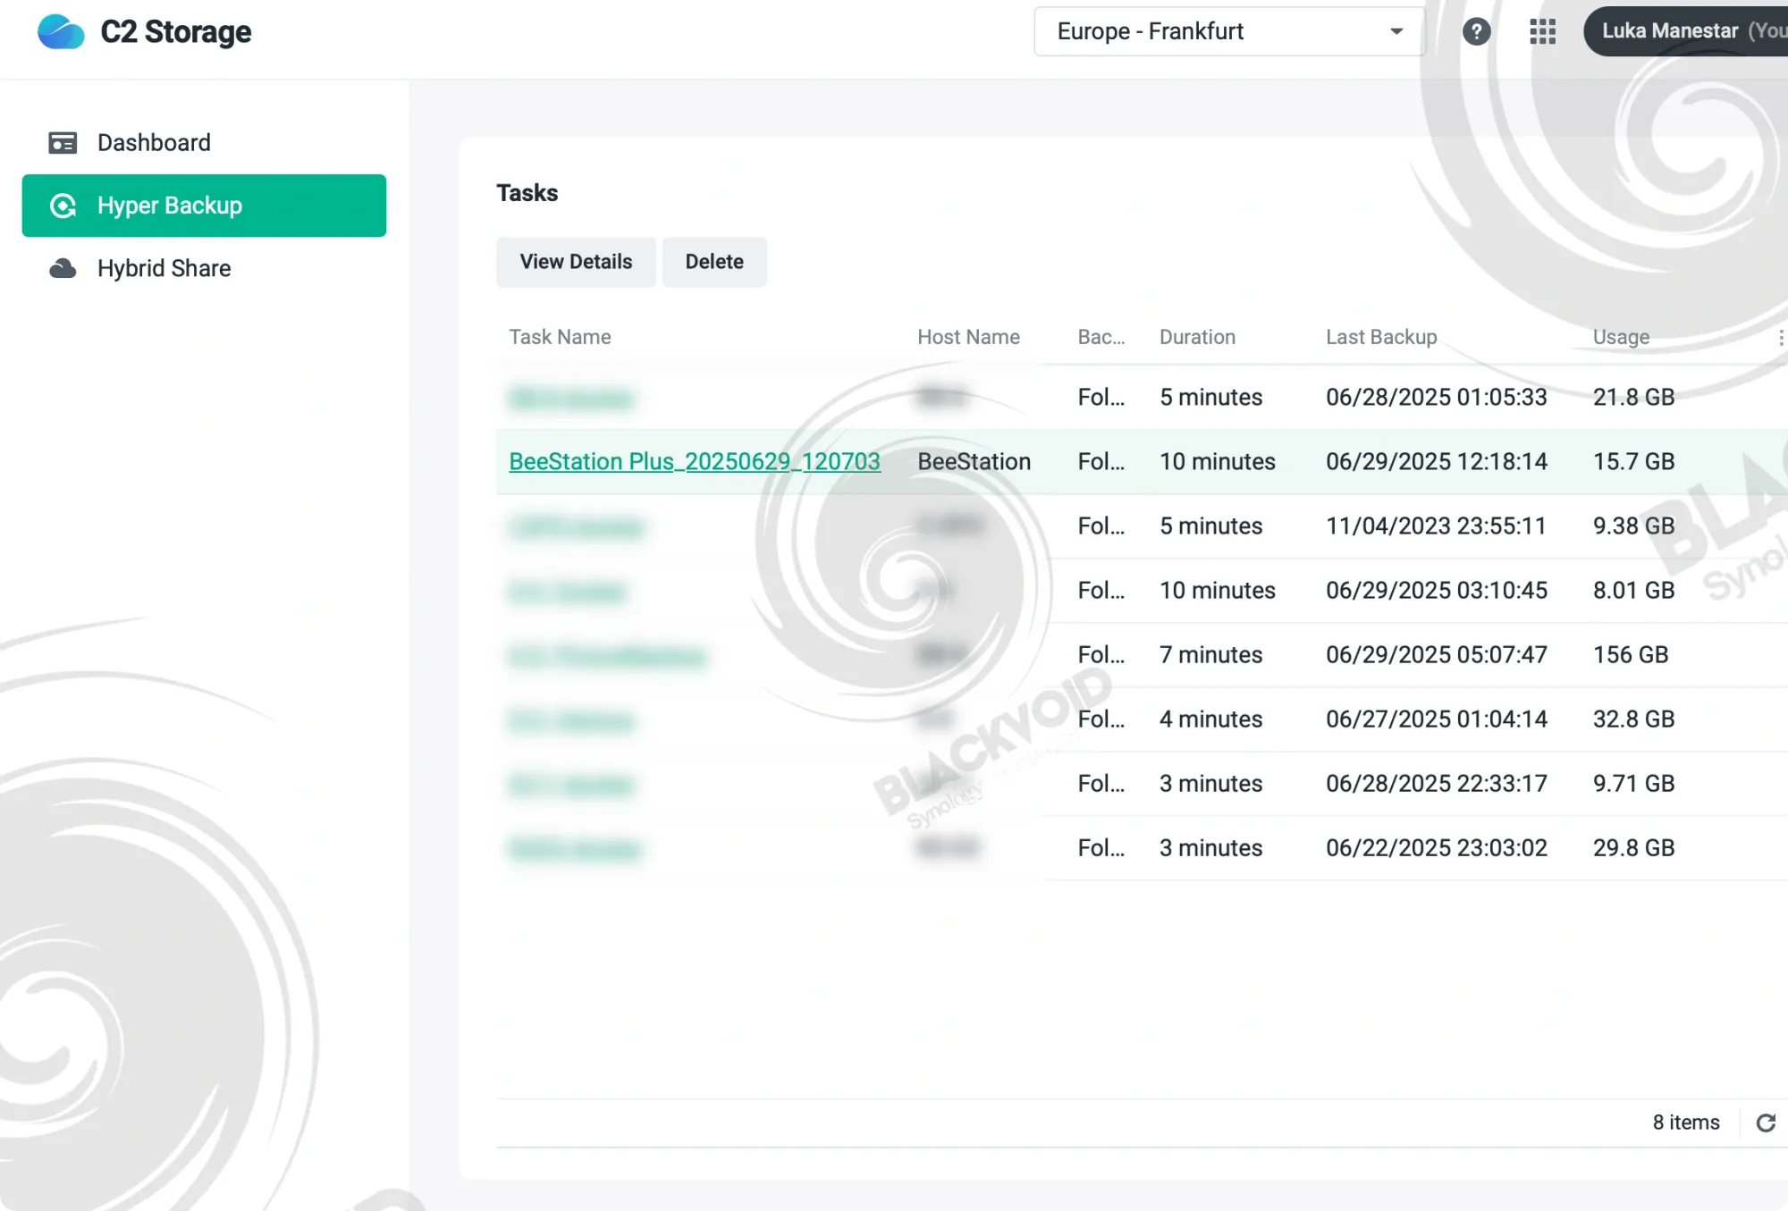1788x1211 pixels.
Task: Open the apps grid launcher icon
Action: [x=1542, y=32]
